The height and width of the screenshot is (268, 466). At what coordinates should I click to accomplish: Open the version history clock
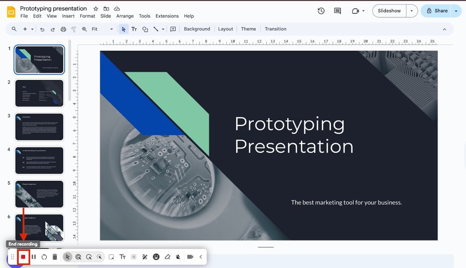pos(321,11)
